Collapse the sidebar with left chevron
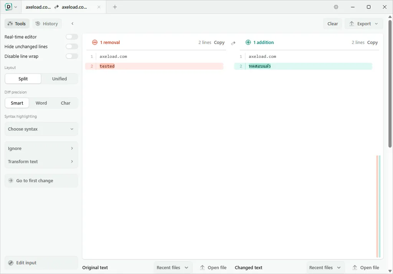The width and height of the screenshot is (393, 274). [73, 23]
